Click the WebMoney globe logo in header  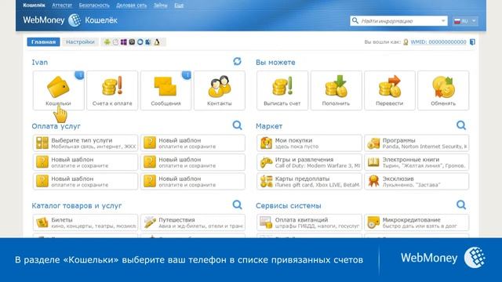click(x=75, y=20)
